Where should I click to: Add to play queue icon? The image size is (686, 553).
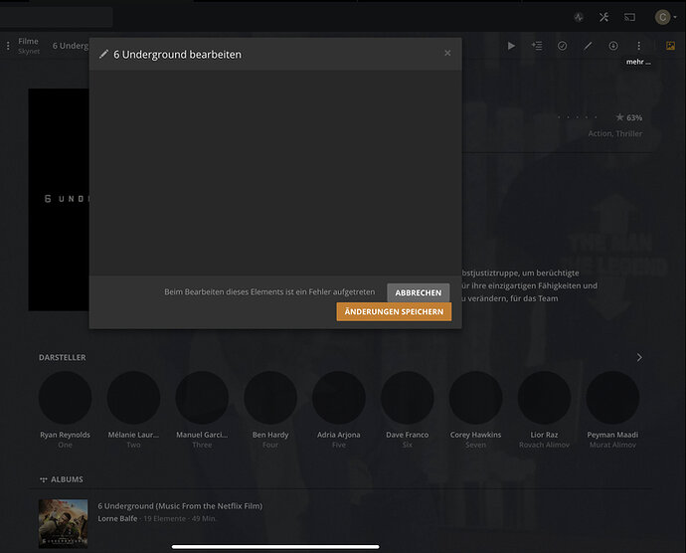click(537, 46)
